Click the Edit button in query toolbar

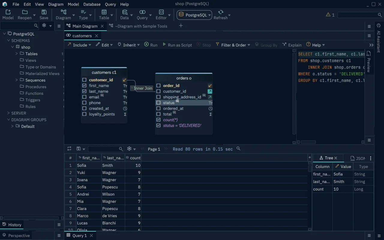click(x=104, y=45)
